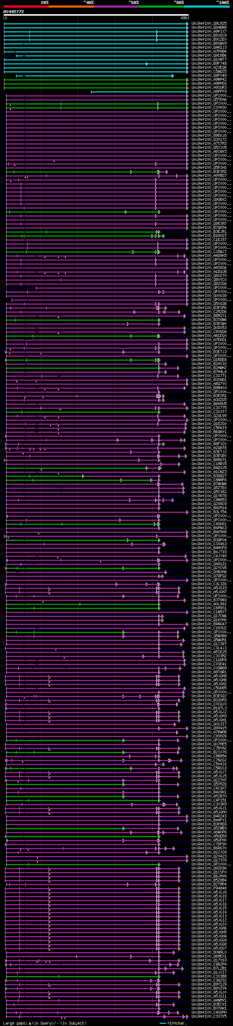Screen dimensions: 233x1026
Task: Open hit UniRef100_B9I2E0
Action: [x=209, y=39]
